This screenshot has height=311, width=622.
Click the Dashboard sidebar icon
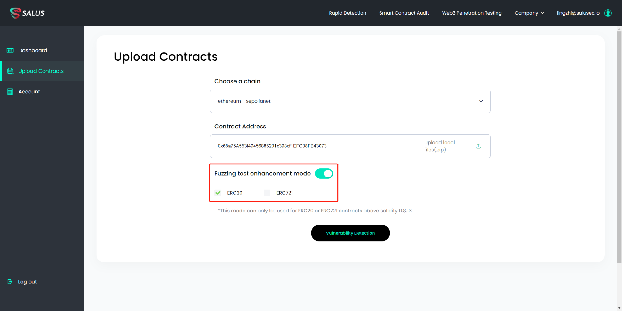[x=10, y=50]
